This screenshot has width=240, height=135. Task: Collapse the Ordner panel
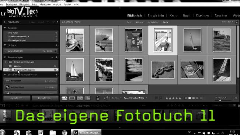5,45
